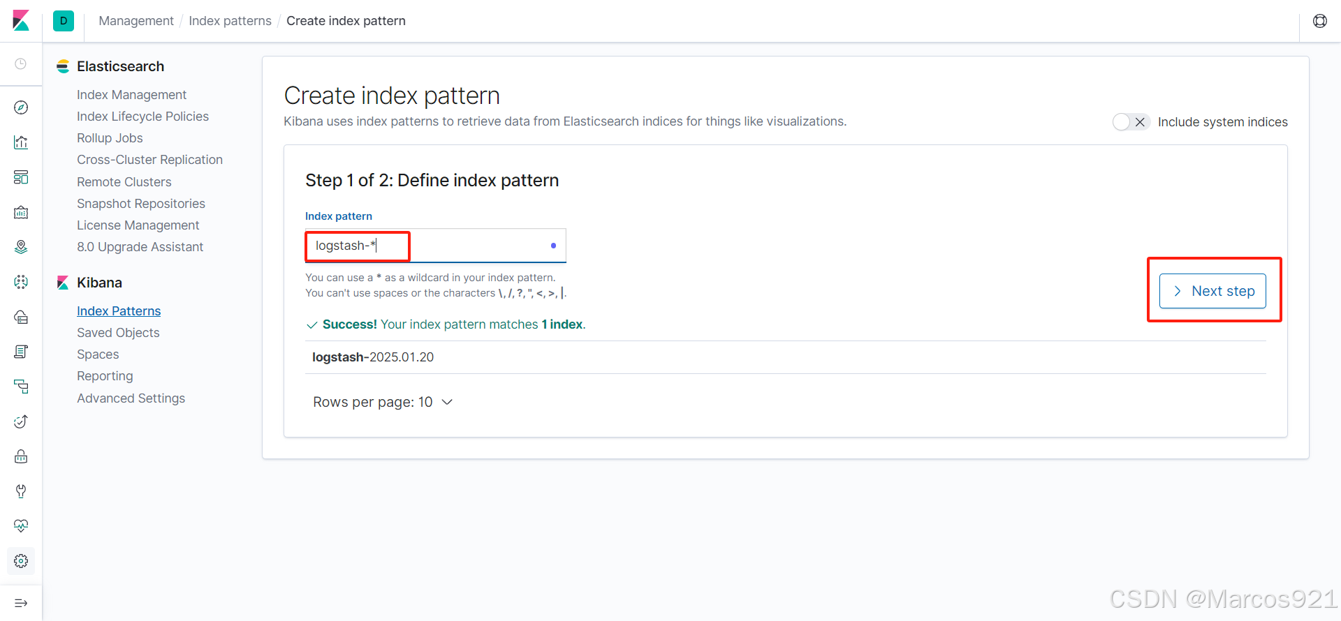Screen dimensions: 1341x621
Task: Go to Index patterns breadcrumb
Action: [x=230, y=21]
